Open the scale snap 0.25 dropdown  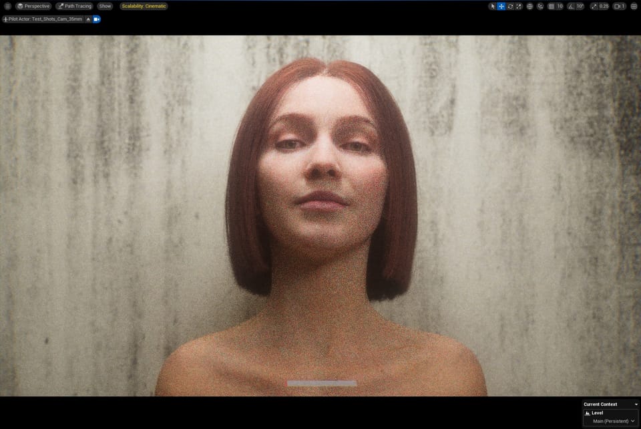pyautogui.click(x=604, y=6)
